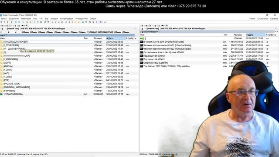This screenshot has height=157, width=279.
Task: Open the Инструменты menu
Action: 82,18
